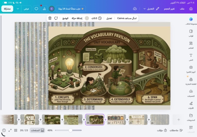Open the ملف (File) menu

coord(182,9)
